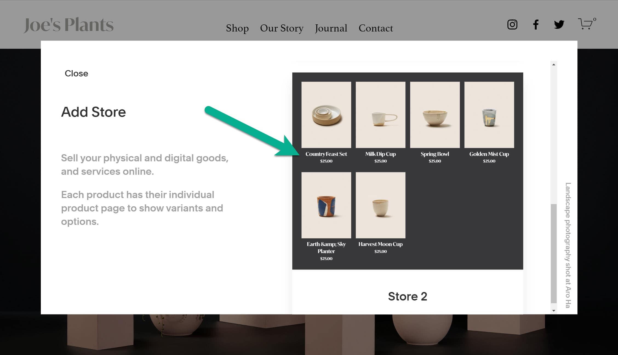
Task: Click the Joe's Plants logo
Action: point(69,25)
